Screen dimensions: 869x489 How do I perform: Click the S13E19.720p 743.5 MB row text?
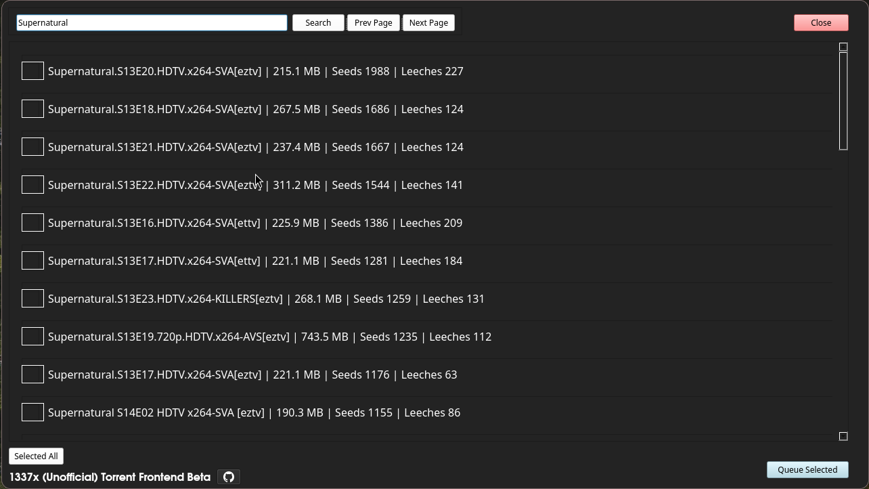[x=269, y=337]
